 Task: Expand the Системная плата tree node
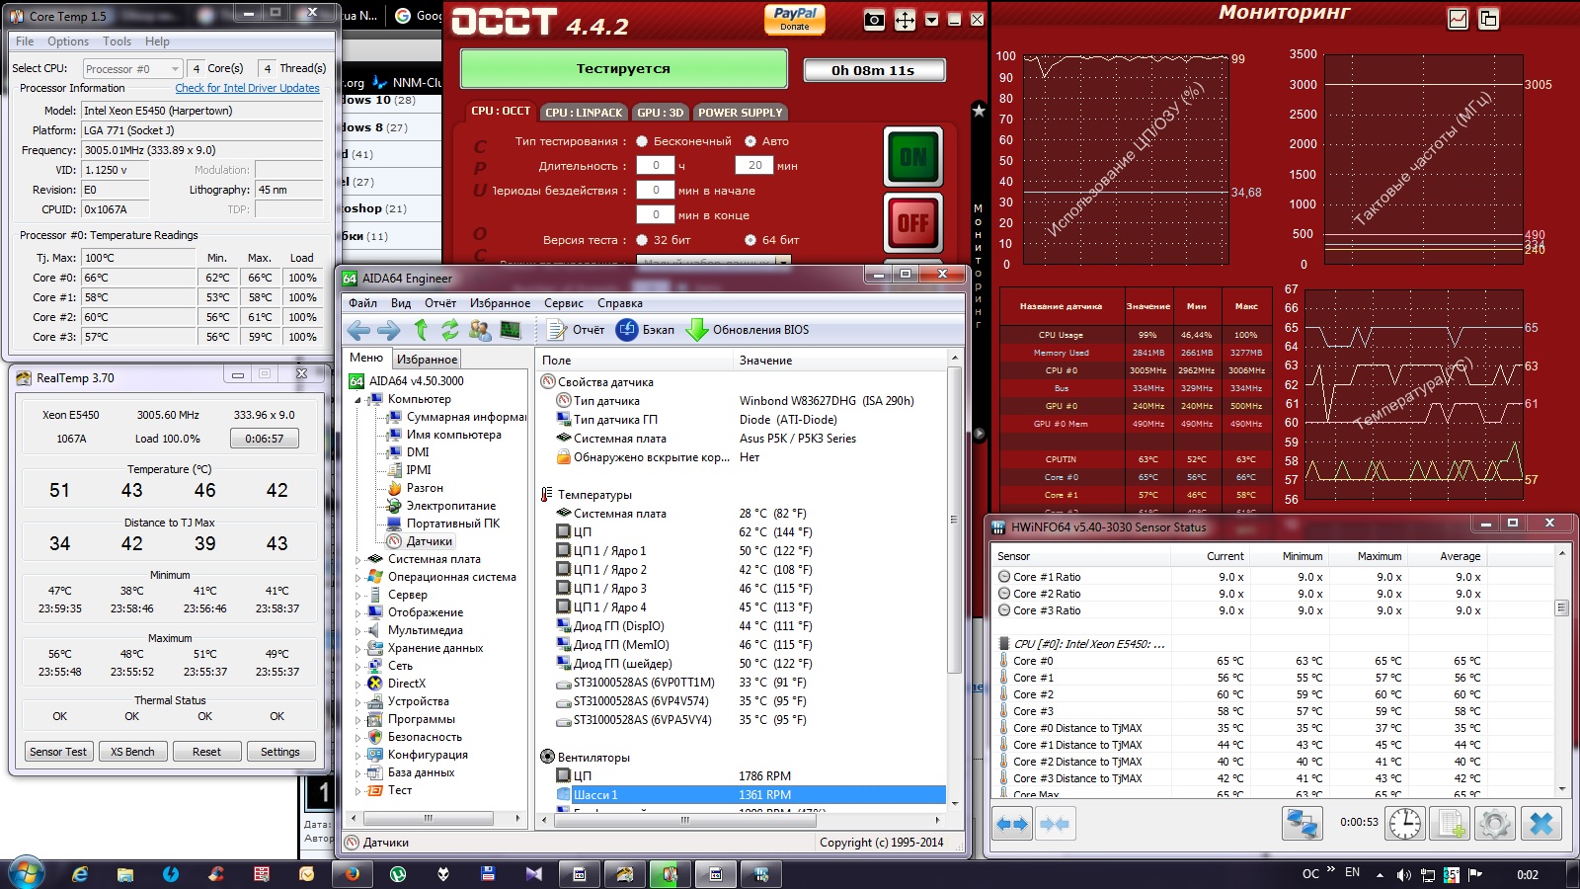coord(357,559)
